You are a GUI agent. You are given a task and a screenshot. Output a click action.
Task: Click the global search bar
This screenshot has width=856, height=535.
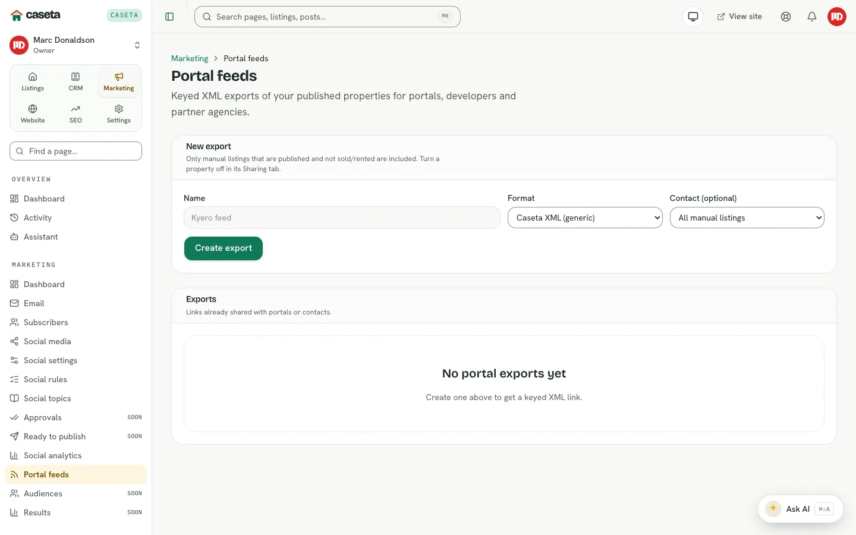click(328, 17)
